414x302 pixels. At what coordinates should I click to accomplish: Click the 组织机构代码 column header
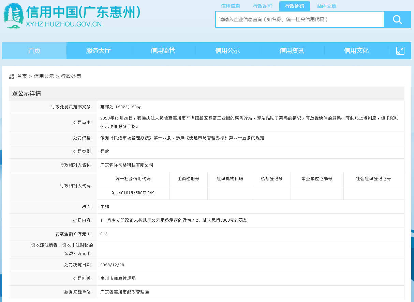click(230, 179)
